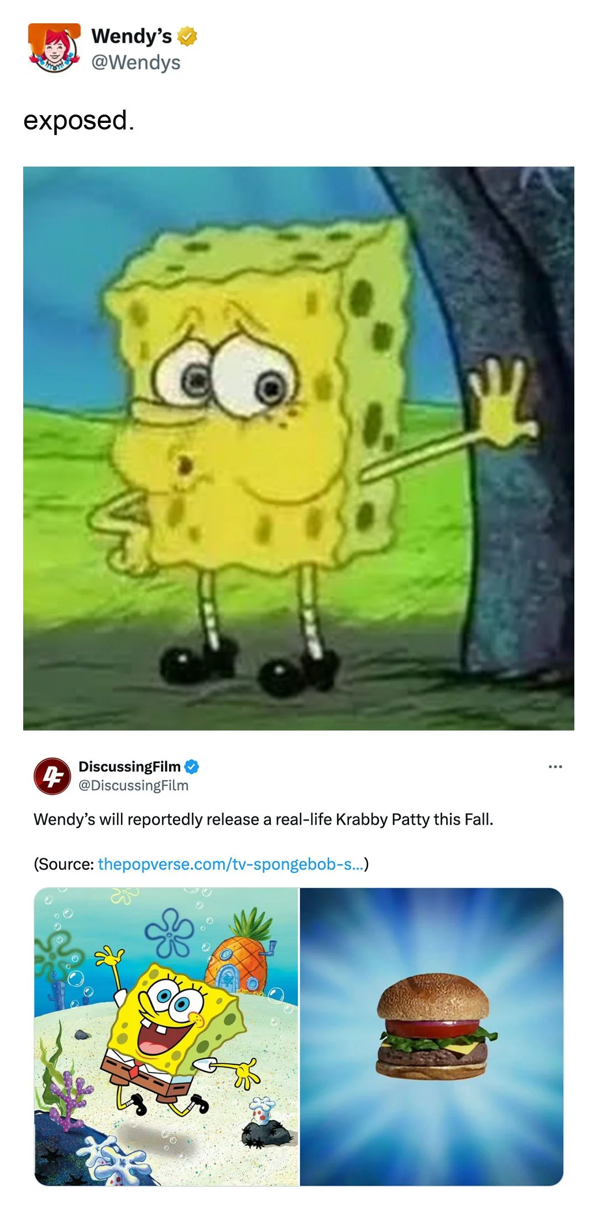Open the jumping SpongeBob image in quoted tweet
The height and width of the screenshot is (1217, 597).
click(166, 1037)
